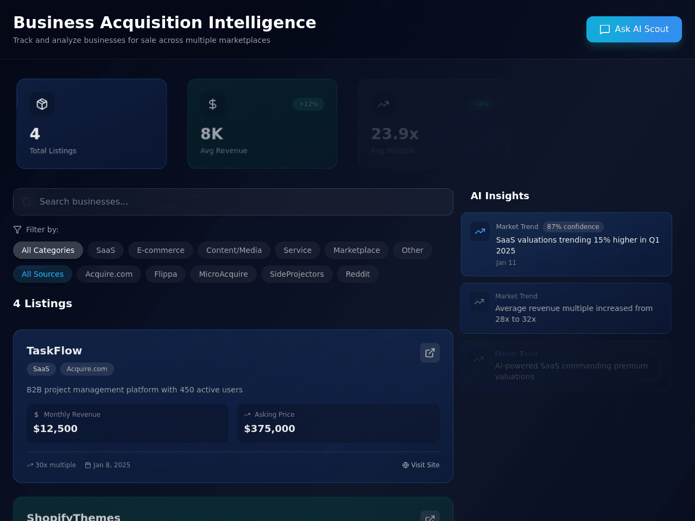Click TaskFlow description about 450 active users
Screen dimensions: 695x521
point(135,390)
